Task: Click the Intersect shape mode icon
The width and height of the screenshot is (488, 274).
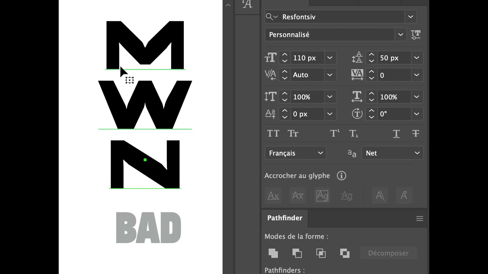Action: (x=321, y=253)
